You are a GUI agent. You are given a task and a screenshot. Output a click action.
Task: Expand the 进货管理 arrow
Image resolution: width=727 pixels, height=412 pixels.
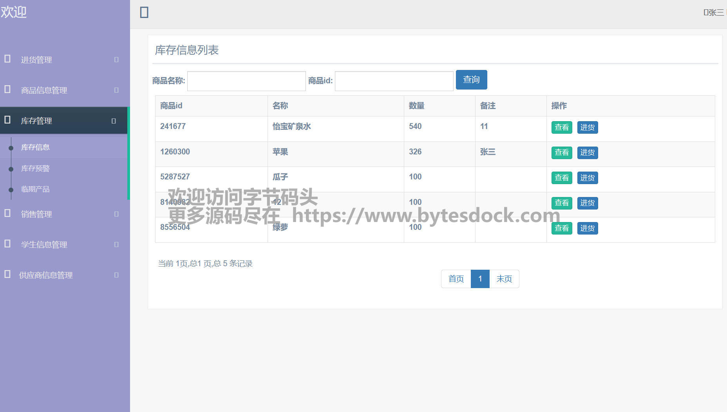pos(116,60)
